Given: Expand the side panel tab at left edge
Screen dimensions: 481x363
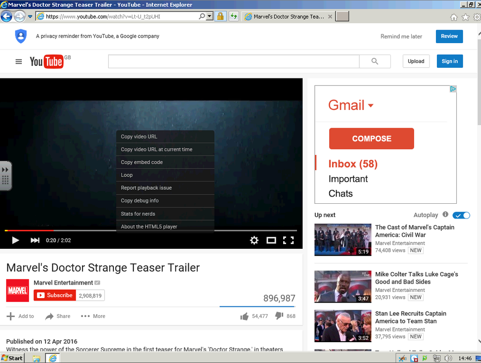Looking at the screenshot, I should pos(5,176).
